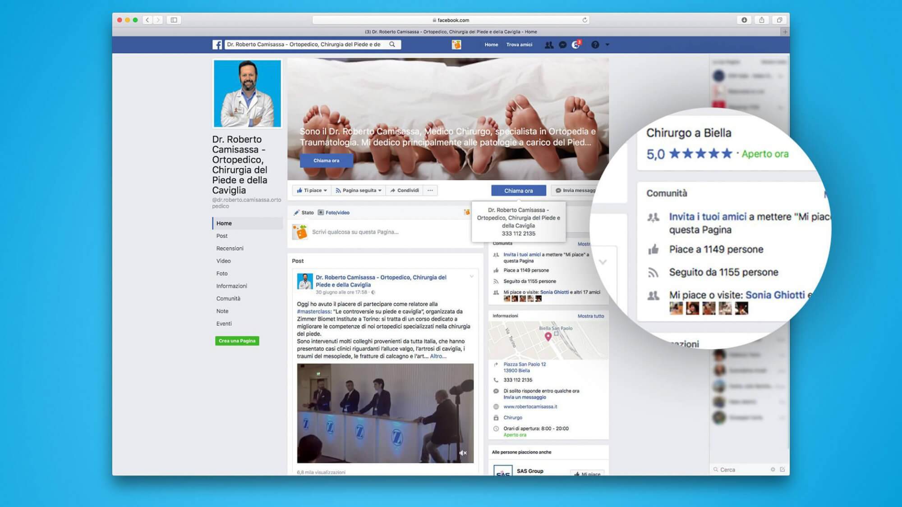Image resolution: width=902 pixels, height=507 pixels.
Task: Go back with Safari back arrow
Action: point(147,20)
